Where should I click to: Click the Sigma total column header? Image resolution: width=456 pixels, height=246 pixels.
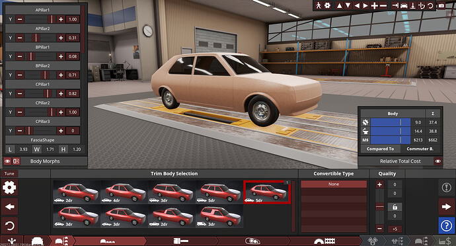pyautogui.click(x=433, y=114)
